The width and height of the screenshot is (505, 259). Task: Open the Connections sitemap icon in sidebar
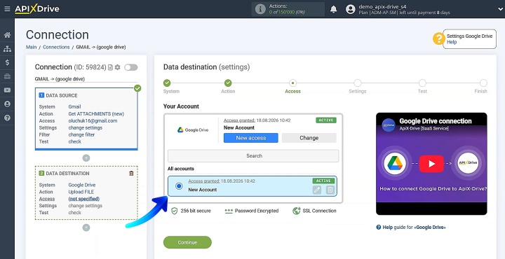click(7, 49)
